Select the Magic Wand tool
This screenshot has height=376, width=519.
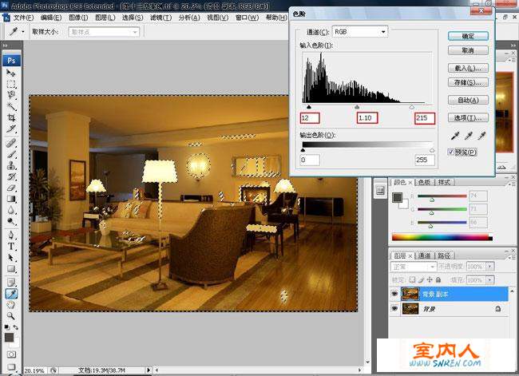(11, 106)
